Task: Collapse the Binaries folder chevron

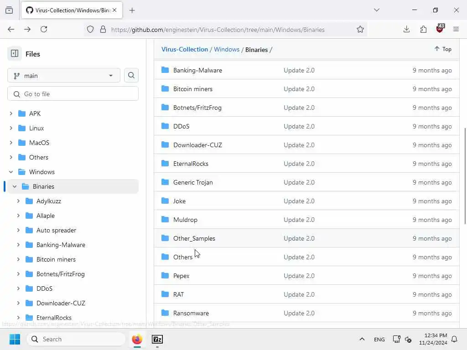Action: (15, 186)
